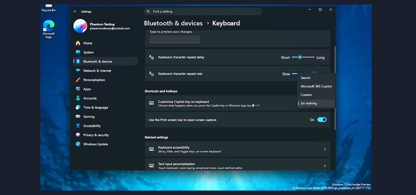Image resolution: width=416 pixels, height=195 pixels.
Task: Click the repeat rate row icon
Action: pyautogui.click(x=151, y=74)
